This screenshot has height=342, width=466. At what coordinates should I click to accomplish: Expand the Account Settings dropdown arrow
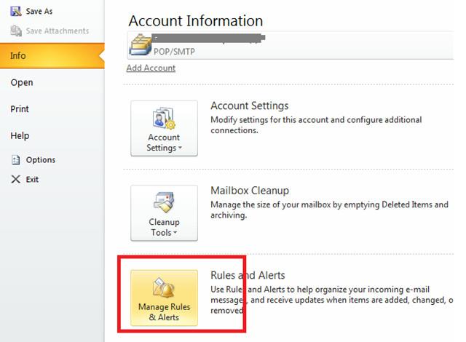click(x=180, y=148)
